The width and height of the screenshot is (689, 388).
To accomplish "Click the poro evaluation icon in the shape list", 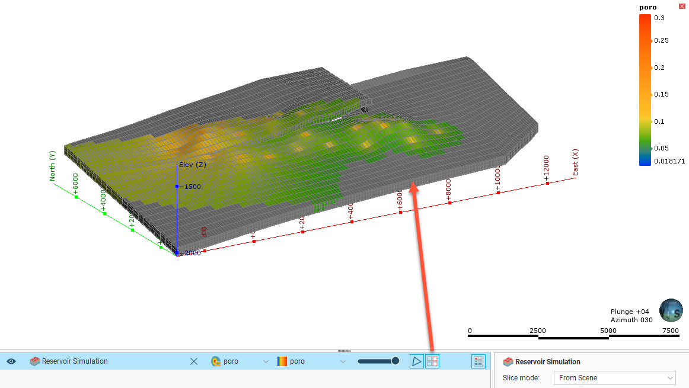I will point(216,361).
